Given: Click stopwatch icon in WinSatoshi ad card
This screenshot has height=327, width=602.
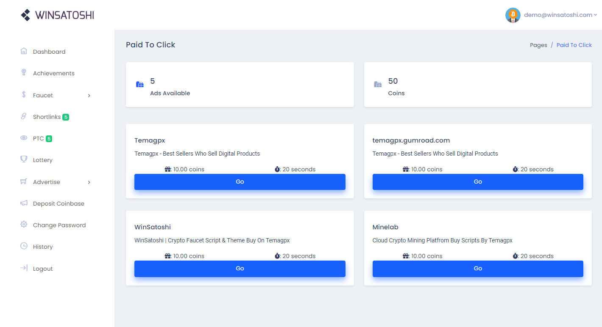Looking at the screenshot, I should [277, 256].
